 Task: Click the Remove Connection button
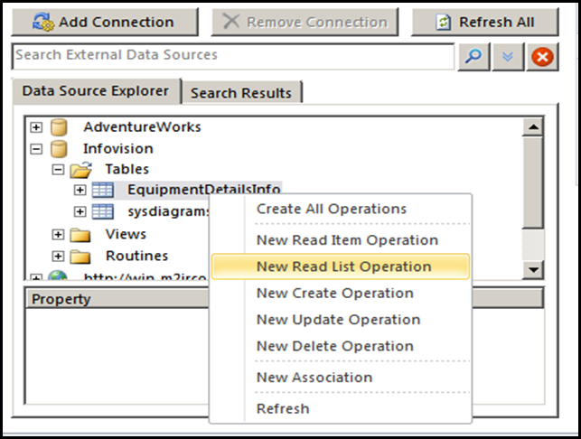tap(305, 23)
